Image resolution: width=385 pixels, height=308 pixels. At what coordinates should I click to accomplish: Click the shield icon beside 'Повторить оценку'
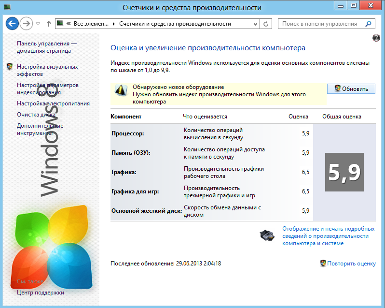(x=323, y=264)
